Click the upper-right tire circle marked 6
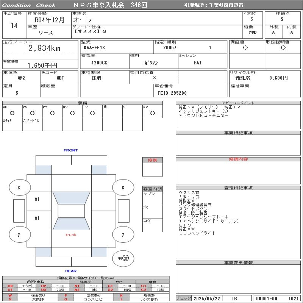The image size is (303, 303). [x=123, y=187]
